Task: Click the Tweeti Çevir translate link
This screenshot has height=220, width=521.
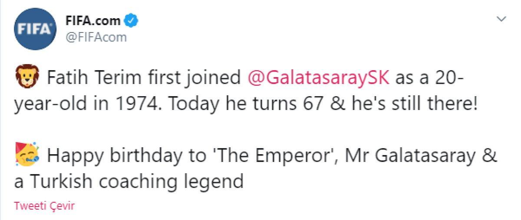Action: (44, 206)
